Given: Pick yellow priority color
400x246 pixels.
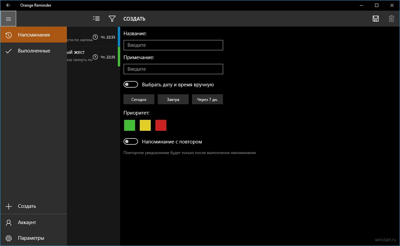Looking at the screenshot, I should [x=145, y=125].
